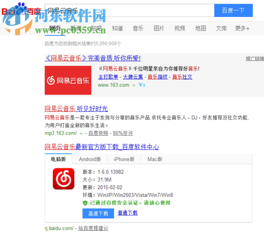This screenshot has width=264, height=235.
Task: Click the green security shield icon
Action: [x=85, y=203]
